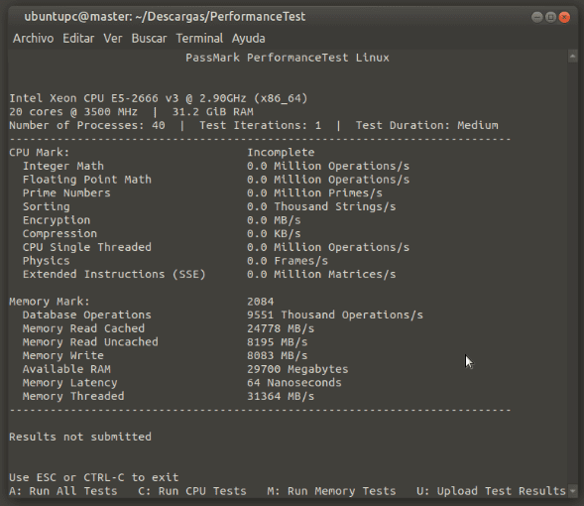Click the 'Incomplete' CPU Mark value

281,153
